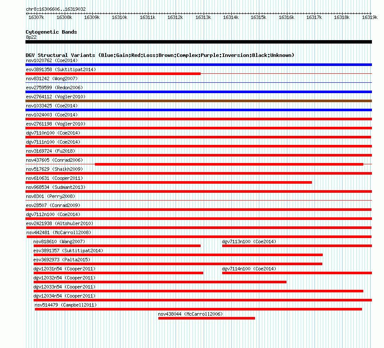The image size is (384, 348).
Task: Select the red bar under nsv437605
Action: [x=229, y=164]
